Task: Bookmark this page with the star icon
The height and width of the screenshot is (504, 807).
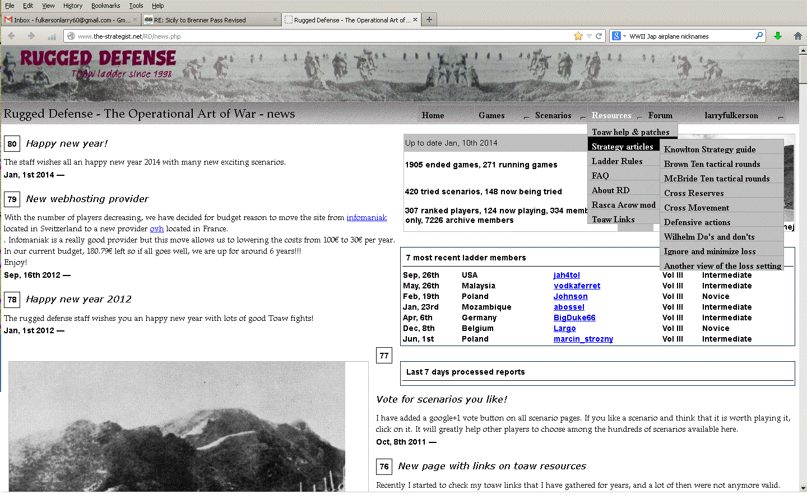Action: click(578, 36)
